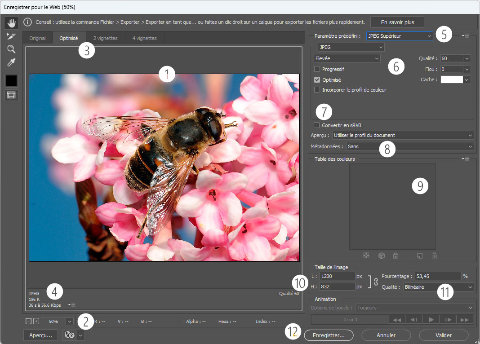Click the Pourcentage field showing 53,45

coord(438,276)
